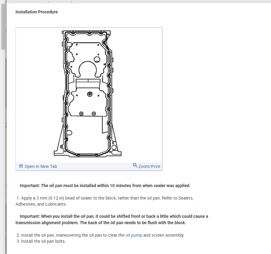Click the vertical scrollbar thumb on left

3,27
